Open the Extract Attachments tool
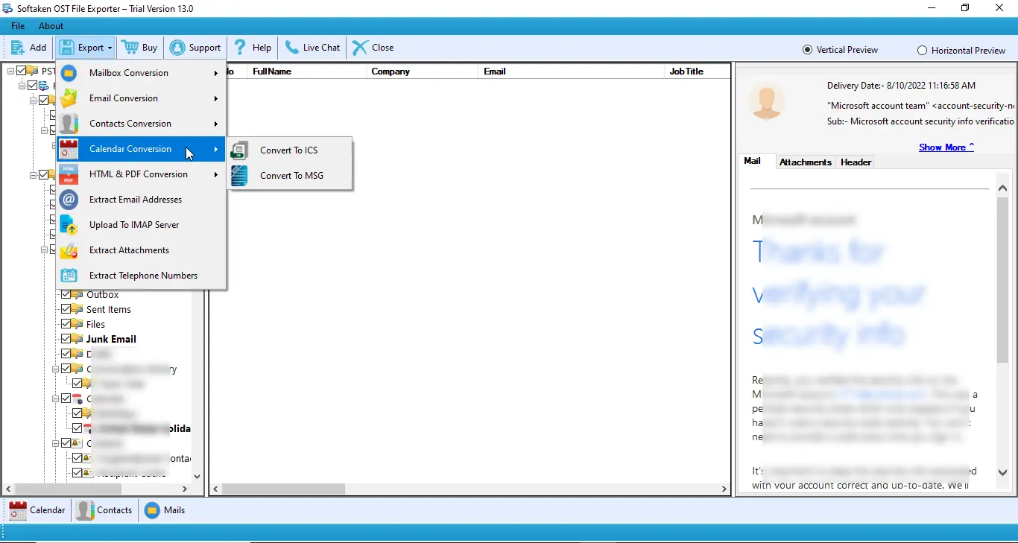The height and width of the screenshot is (543, 1018). tap(130, 250)
